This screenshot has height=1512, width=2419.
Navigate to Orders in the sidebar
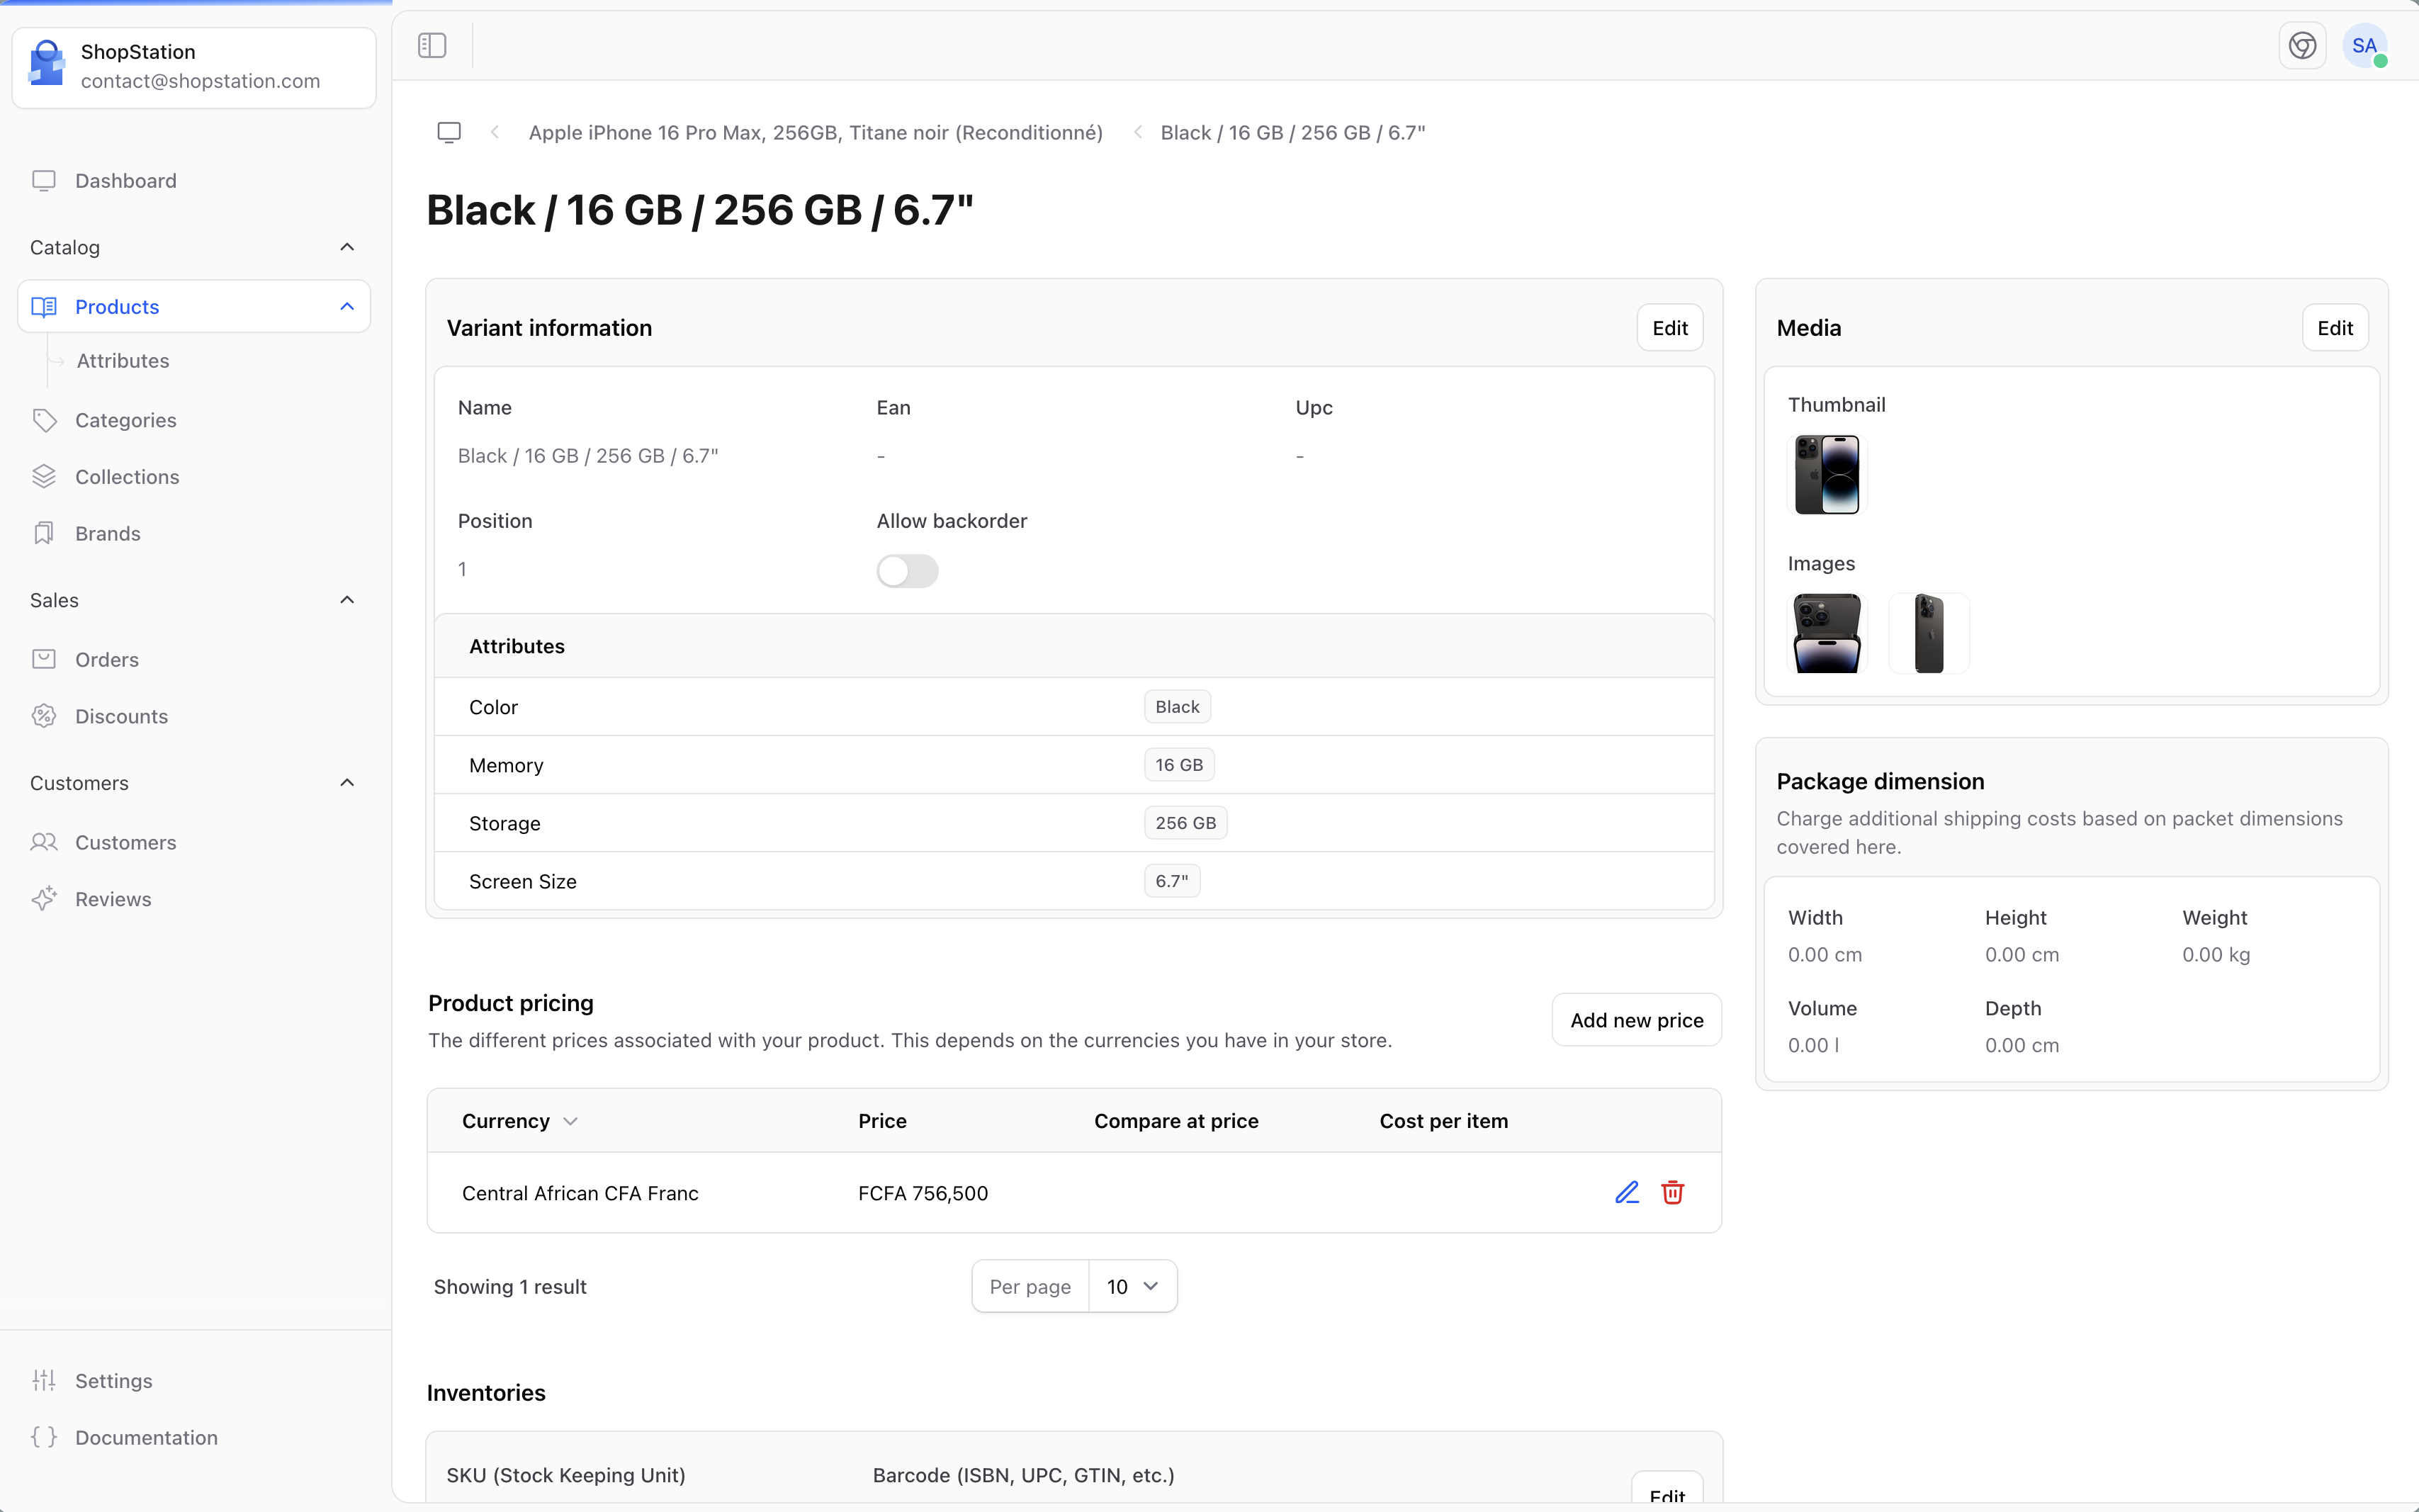coord(107,660)
